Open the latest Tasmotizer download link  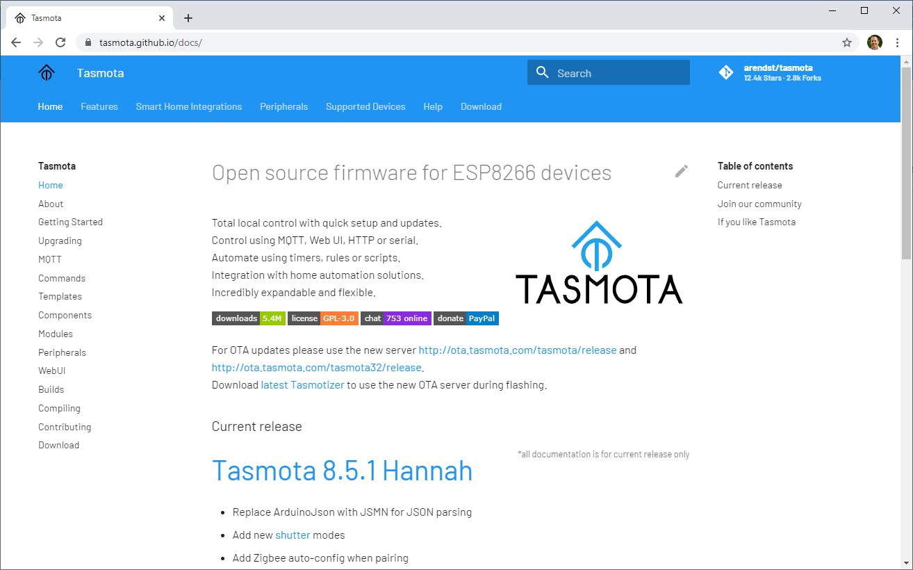[x=302, y=384]
